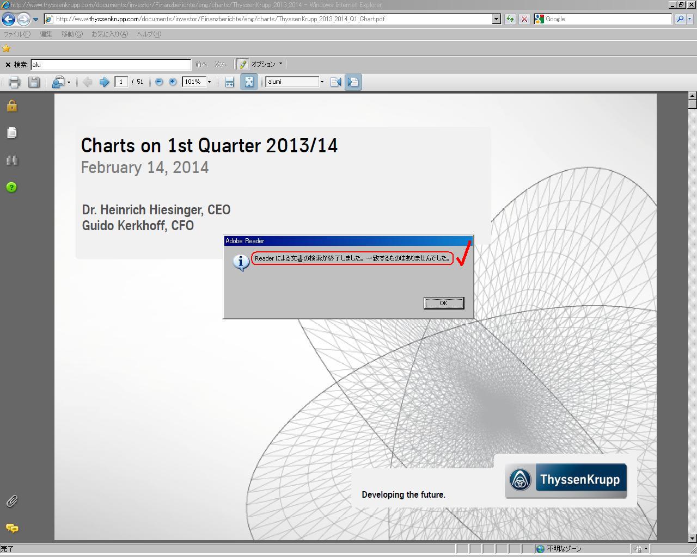Viewport: 697px width, 557px height.
Task: Toggle the fit full page icon
Action: tap(249, 82)
